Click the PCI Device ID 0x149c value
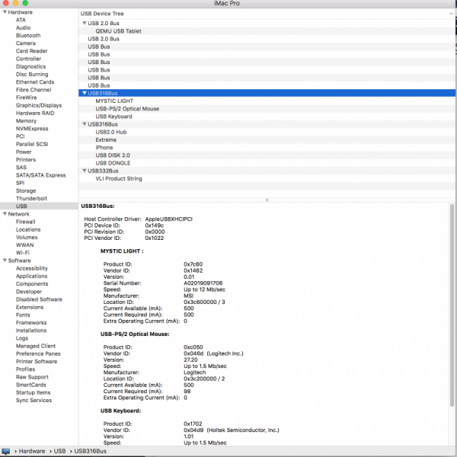 tap(155, 225)
